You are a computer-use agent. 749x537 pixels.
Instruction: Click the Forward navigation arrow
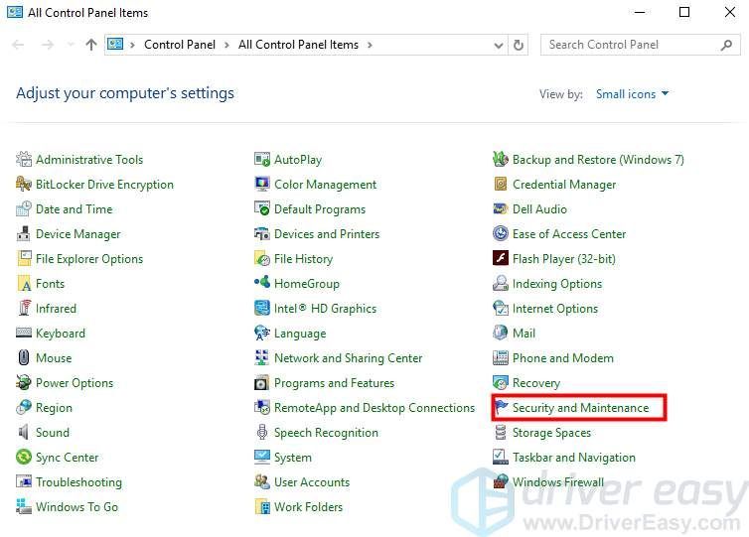pyautogui.click(x=48, y=45)
